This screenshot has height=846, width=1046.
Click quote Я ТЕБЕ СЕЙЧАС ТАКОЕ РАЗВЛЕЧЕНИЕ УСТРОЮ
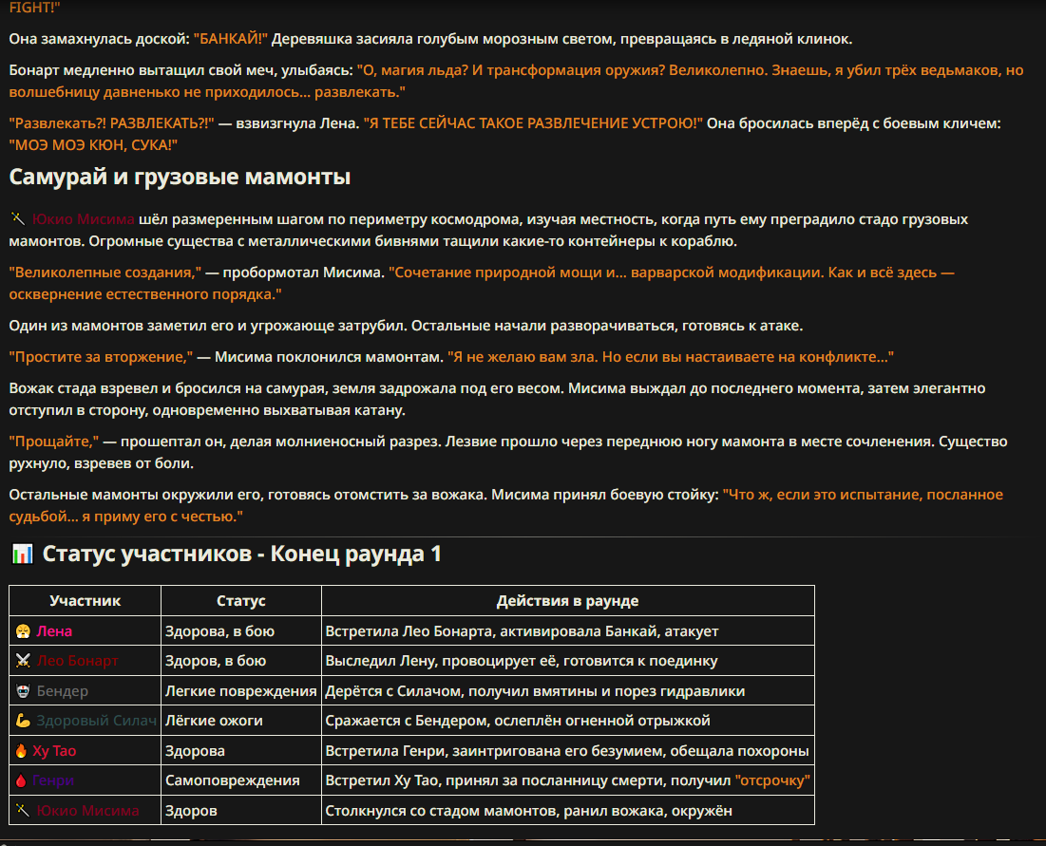(533, 123)
